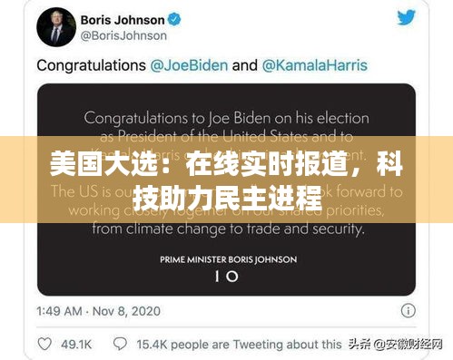Click the number 10 emblem on card

(x=227, y=277)
